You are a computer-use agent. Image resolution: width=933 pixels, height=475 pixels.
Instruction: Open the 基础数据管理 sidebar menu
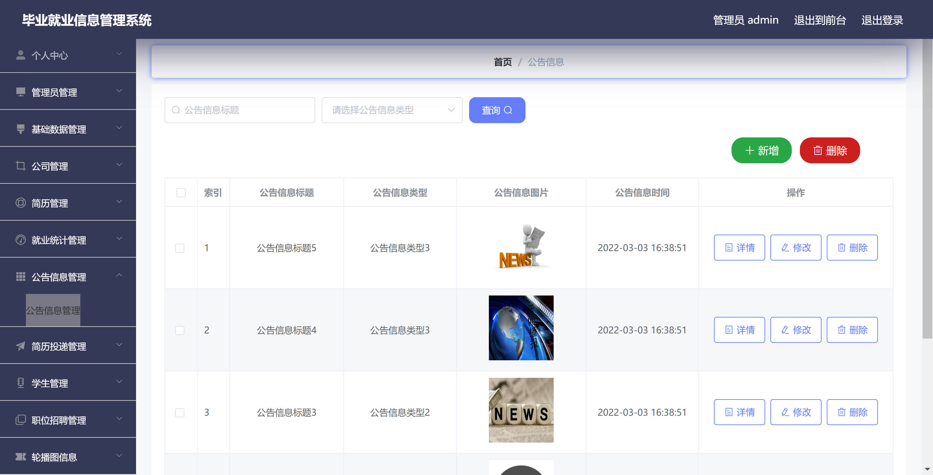tap(59, 129)
